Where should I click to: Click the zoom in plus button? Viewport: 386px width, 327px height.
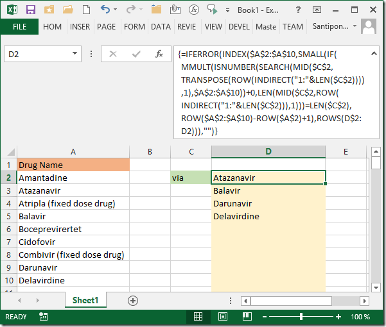[338, 317]
